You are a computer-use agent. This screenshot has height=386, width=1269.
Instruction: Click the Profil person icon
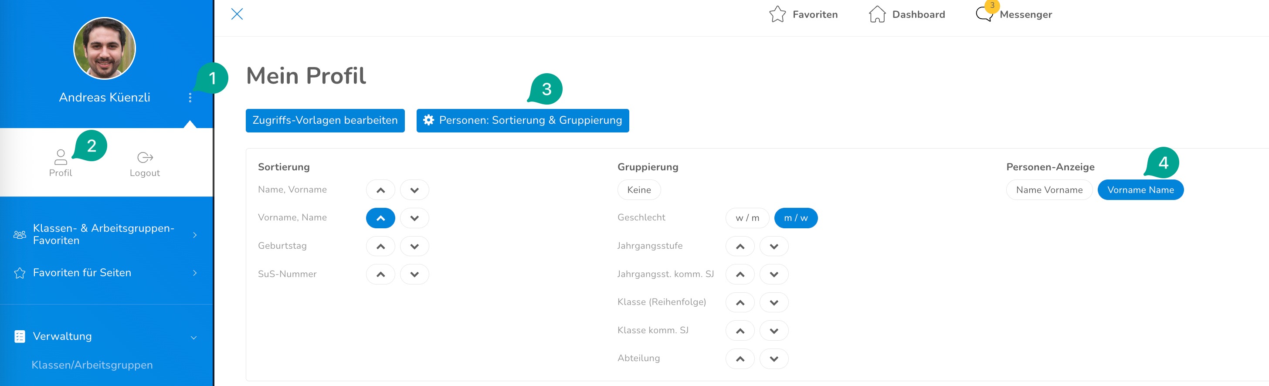click(x=61, y=157)
